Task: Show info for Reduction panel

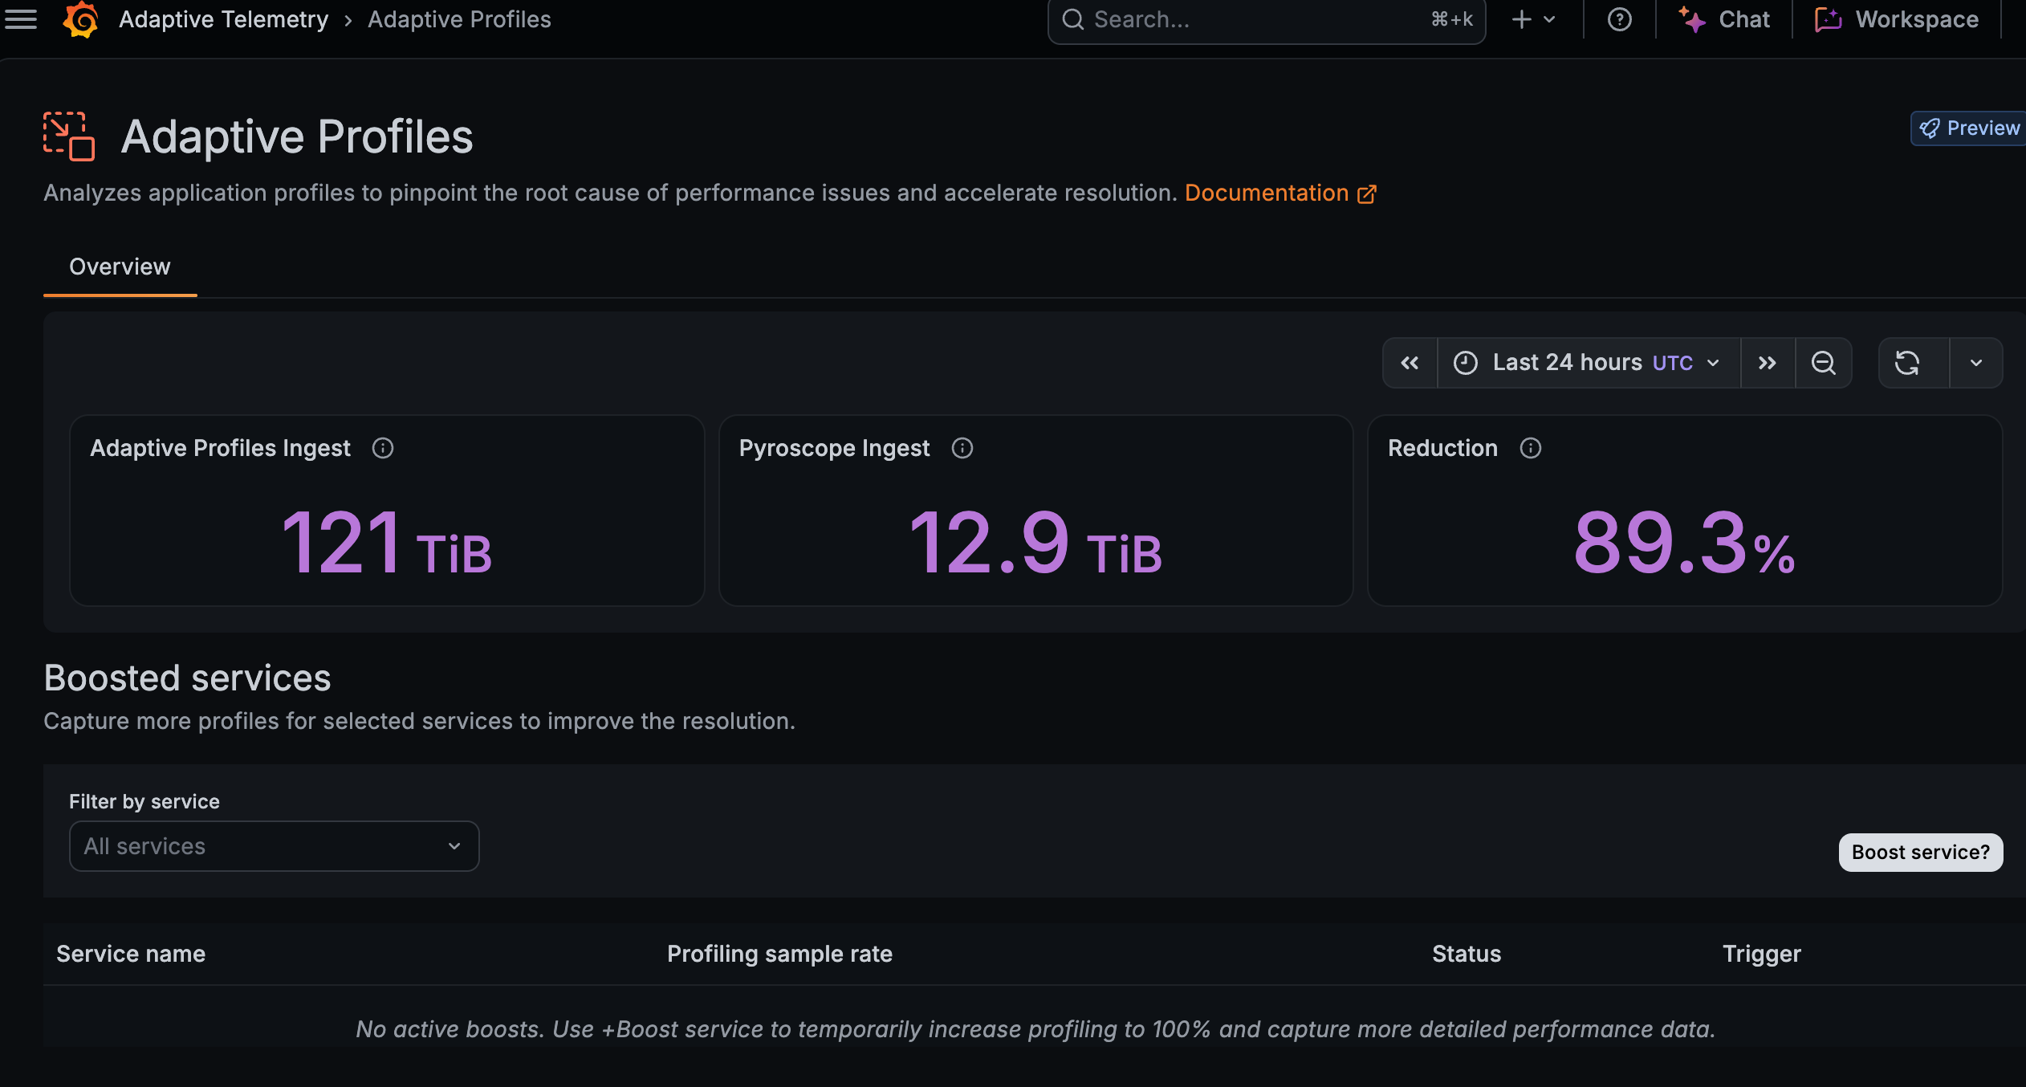Action: (x=1531, y=448)
